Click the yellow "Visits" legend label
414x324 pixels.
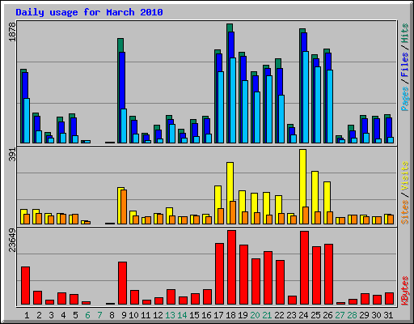(x=405, y=176)
